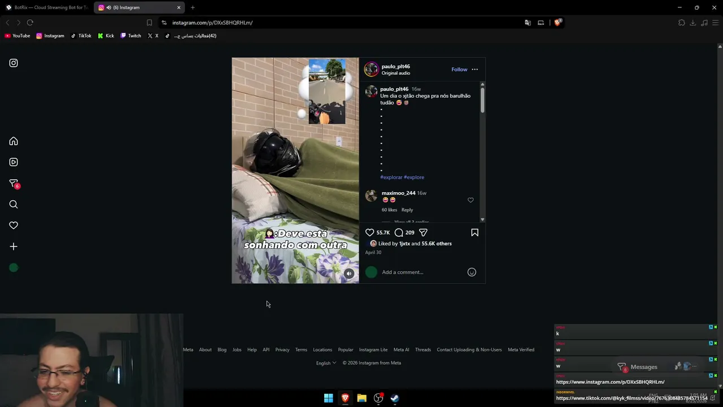This screenshot has height=407, width=723.
Task: Click the Original audio link
Action: [395, 73]
